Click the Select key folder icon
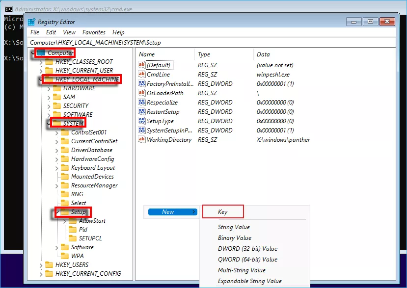The image size is (407, 288). pos(65,203)
